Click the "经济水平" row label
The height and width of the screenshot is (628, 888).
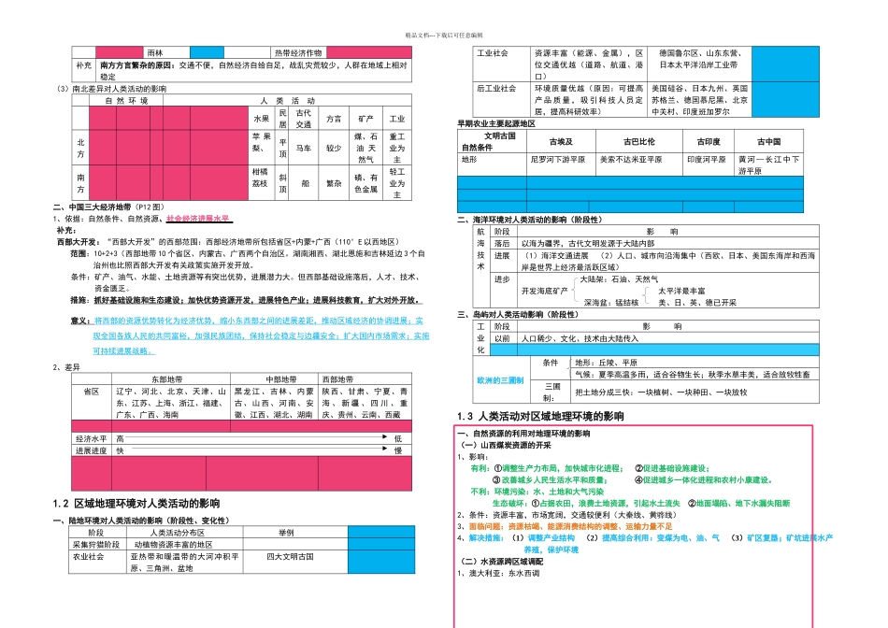92,439
